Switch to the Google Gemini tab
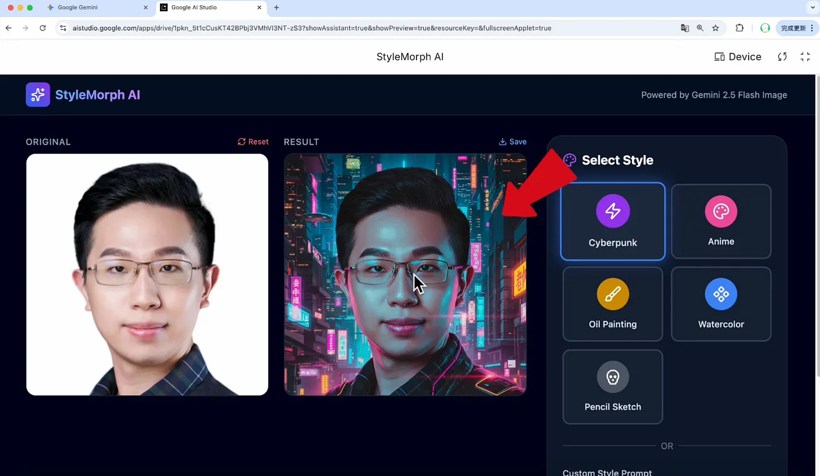The height and width of the screenshot is (476, 820). 97,8
